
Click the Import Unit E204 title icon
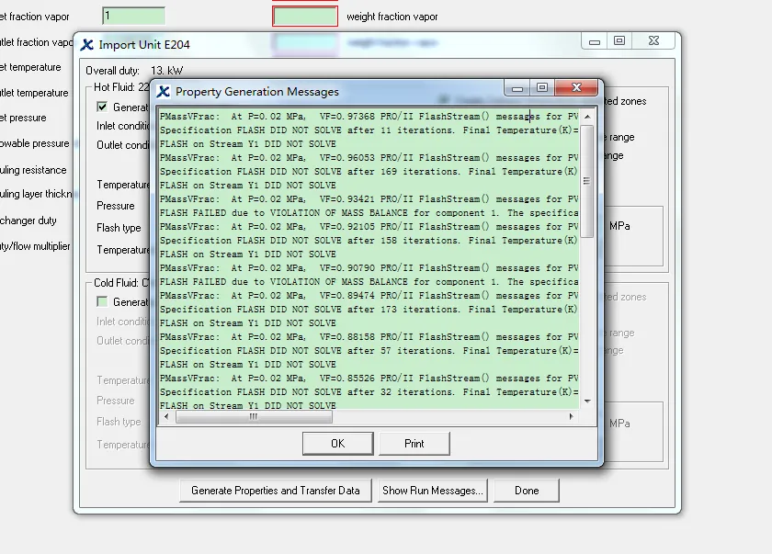[87, 45]
